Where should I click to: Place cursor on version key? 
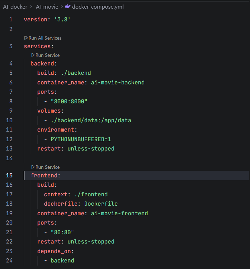(35, 19)
